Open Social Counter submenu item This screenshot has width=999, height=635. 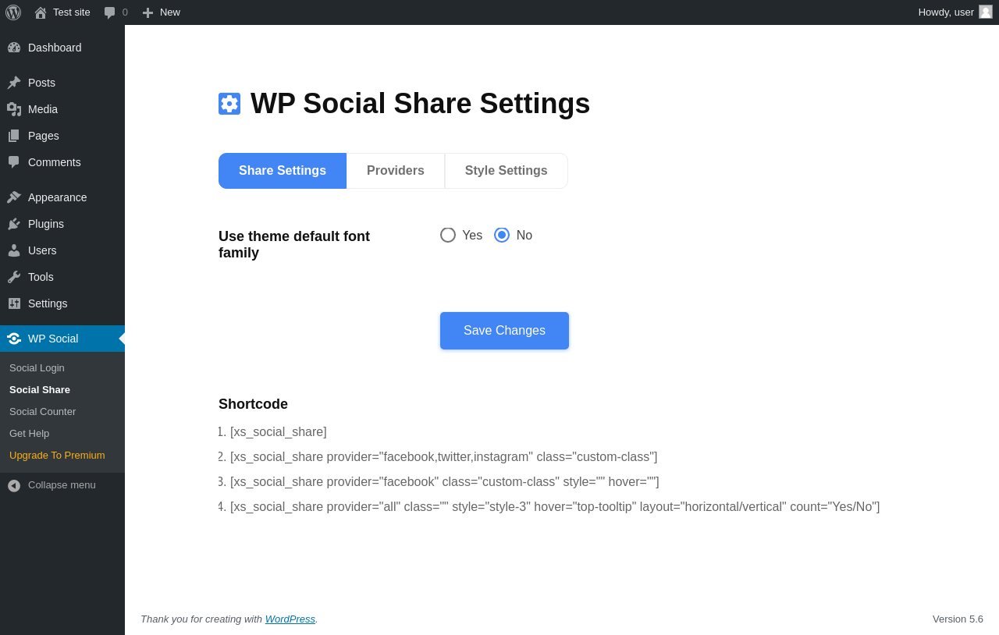tap(43, 411)
